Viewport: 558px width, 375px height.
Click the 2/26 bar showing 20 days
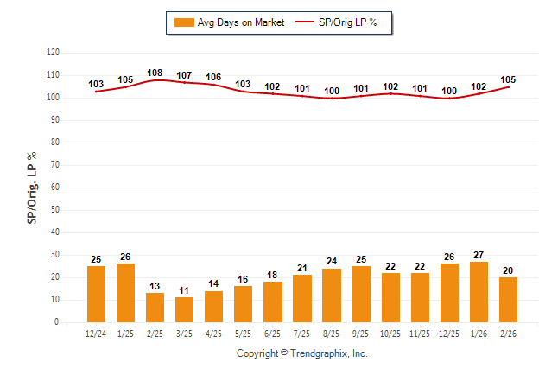coord(508,300)
